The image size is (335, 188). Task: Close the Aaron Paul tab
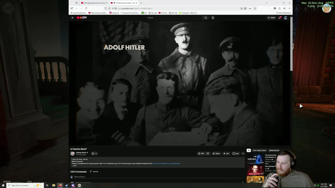pos(107,3)
